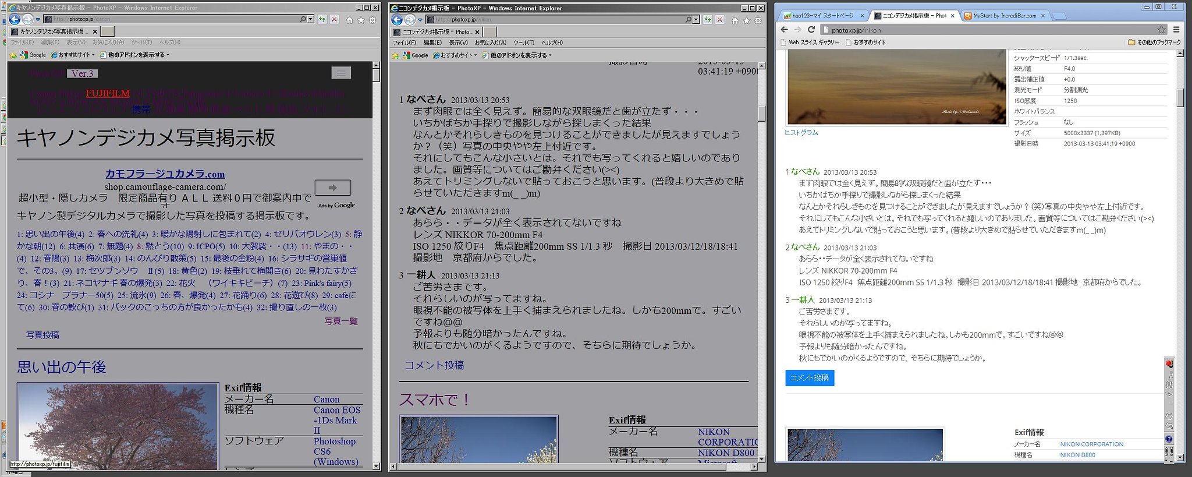Click Forward arrow in Nikon IE window
The height and width of the screenshot is (477, 1192).
[x=410, y=20]
